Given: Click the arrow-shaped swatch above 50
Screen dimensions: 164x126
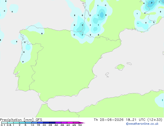Looking at the screenshot, I should click(x=82, y=123).
